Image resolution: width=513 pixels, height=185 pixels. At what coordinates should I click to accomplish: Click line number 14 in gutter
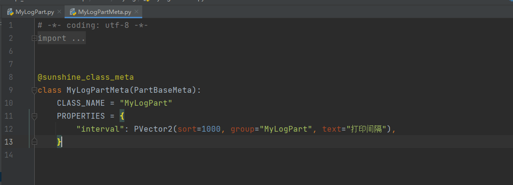point(9,155)
